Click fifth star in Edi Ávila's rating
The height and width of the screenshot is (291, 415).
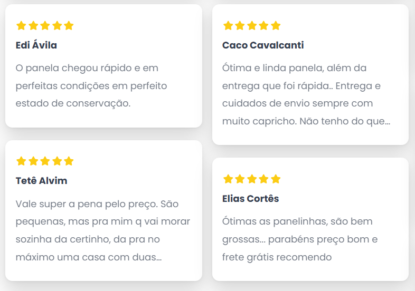coord(69,26)
